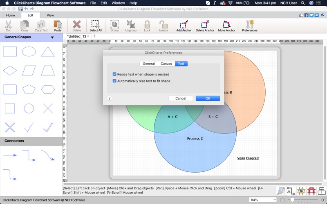Click the redo arrow in title bar
This screenshot has height=204, width=327.
pyautogui.click(x=32, y=9)
